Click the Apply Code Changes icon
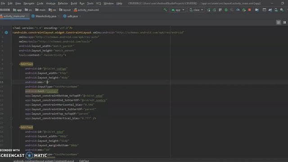Screen dimensions: 288x162 pyautogui.click(x=220, y=10)
